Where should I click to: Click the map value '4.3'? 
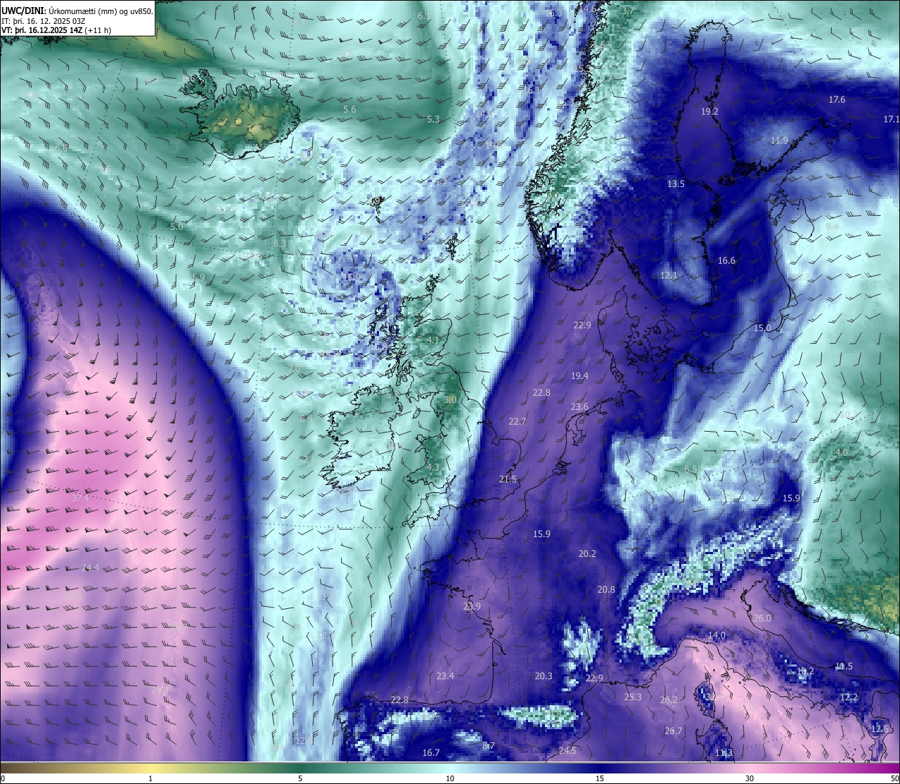point(432,467)
